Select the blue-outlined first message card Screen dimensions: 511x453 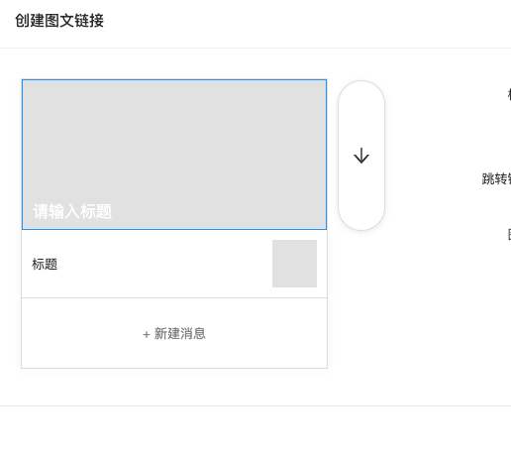pos(174,155)
